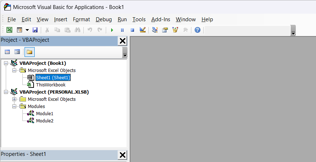Collapse the Modules folder node
Image resolution: width=316 pixels, height=162 pixels.
tap(14, 107)
